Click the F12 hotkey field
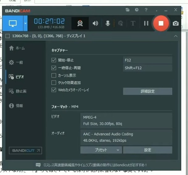Viewport: 188px width, 175px height. (148, 60)
